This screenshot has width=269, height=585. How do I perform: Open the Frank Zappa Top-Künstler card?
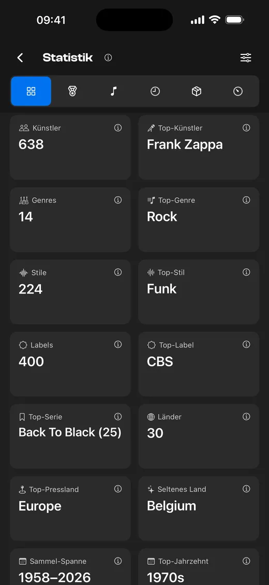point(199,148)
